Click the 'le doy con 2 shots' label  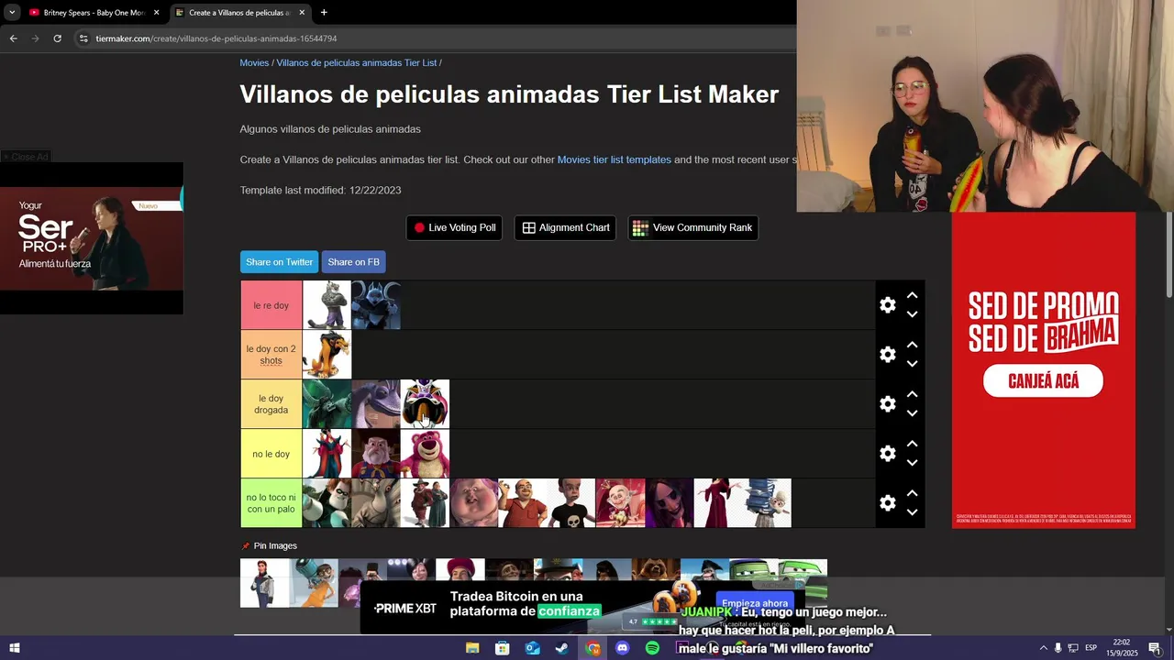tap(271, 355)
